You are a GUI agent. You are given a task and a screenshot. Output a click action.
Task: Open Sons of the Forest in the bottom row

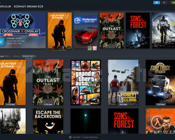(x=123, y=121)
